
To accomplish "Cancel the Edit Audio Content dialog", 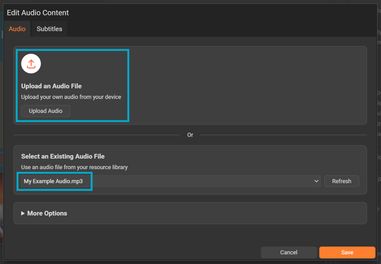I will click(289, 252).
